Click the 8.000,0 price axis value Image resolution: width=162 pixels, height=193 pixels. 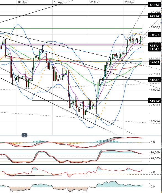pos(156,27)
